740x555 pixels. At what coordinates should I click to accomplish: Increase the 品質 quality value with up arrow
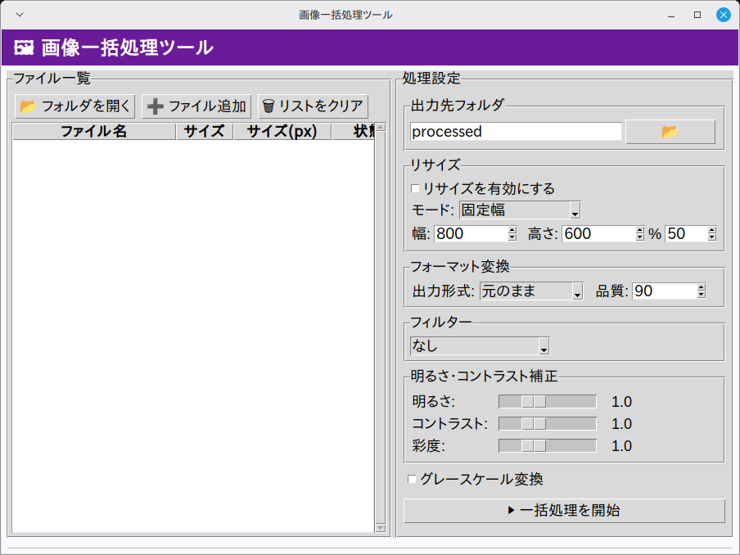coord(702,287)
